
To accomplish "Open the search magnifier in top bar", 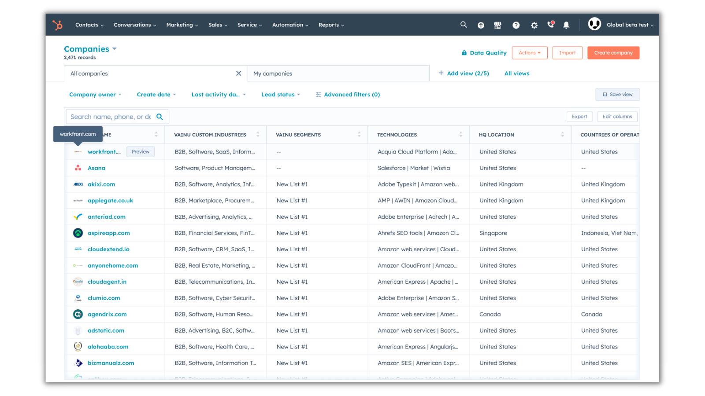I will [464, 25].
